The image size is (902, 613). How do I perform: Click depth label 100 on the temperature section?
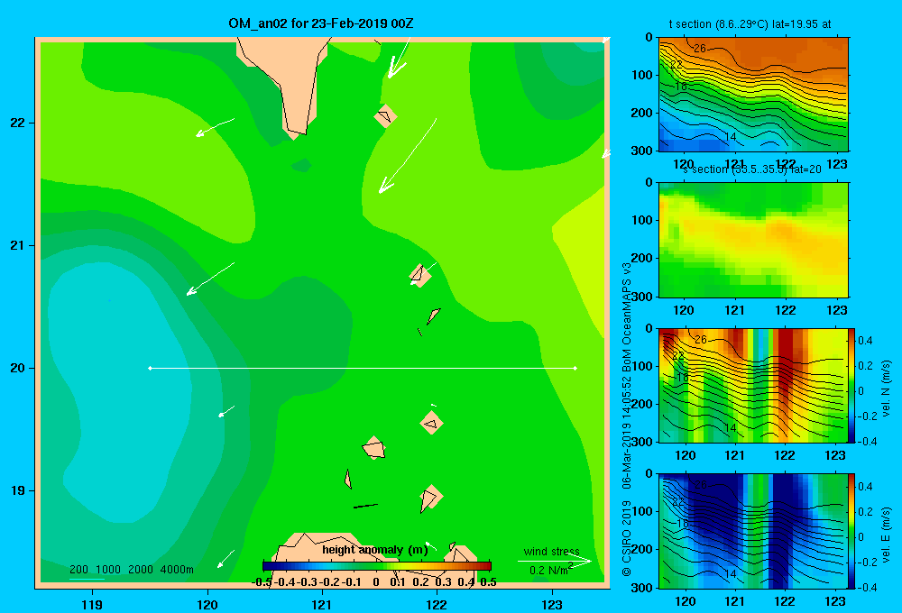coord(642,75)
